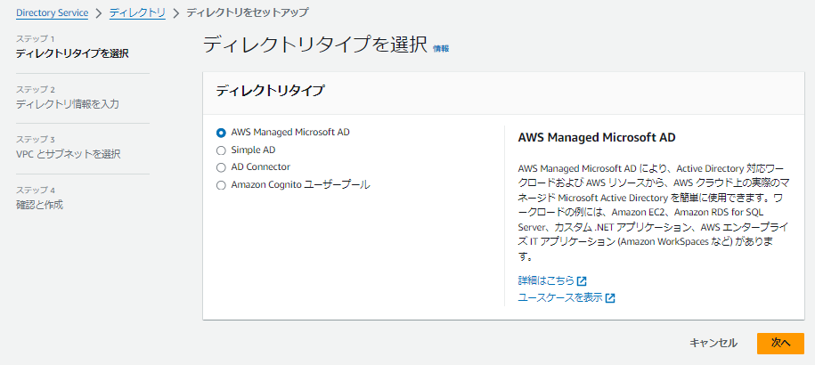815x365 pixels.
Task: Select step 3 VPC とサブネットを選択
Action: click(68, 154)
